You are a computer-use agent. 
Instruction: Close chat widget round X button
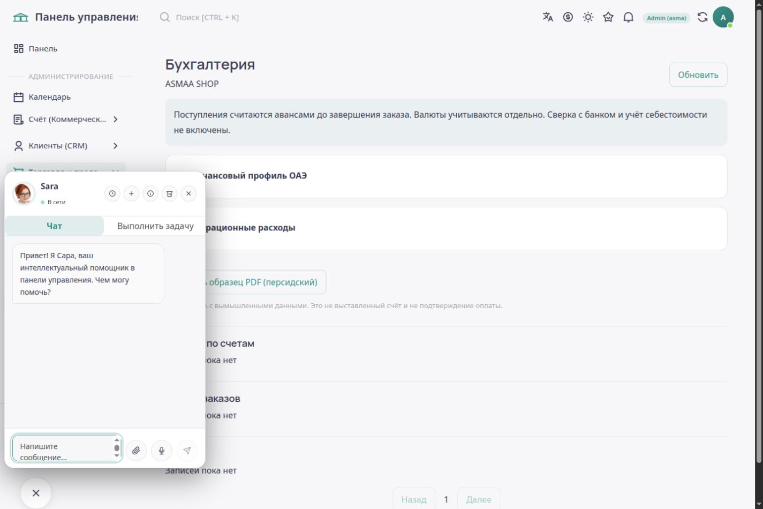pyautogui.click(x=36, y=493)
